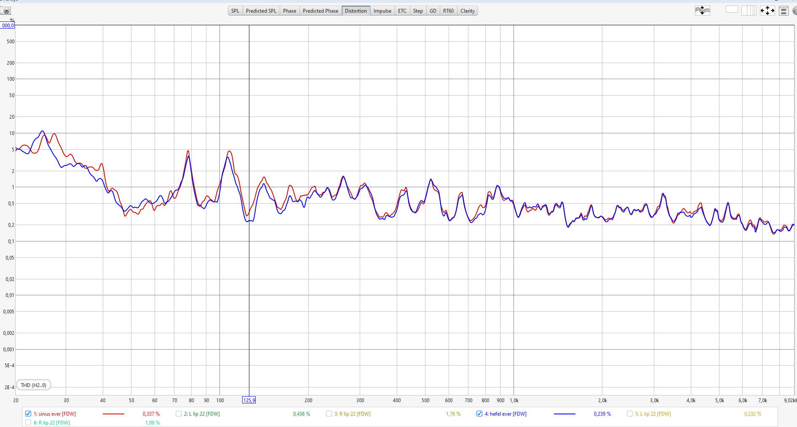The image size is (797, 427).
Task: Click the '1,76 %' legend value
Action: click(x=453, y=414)
